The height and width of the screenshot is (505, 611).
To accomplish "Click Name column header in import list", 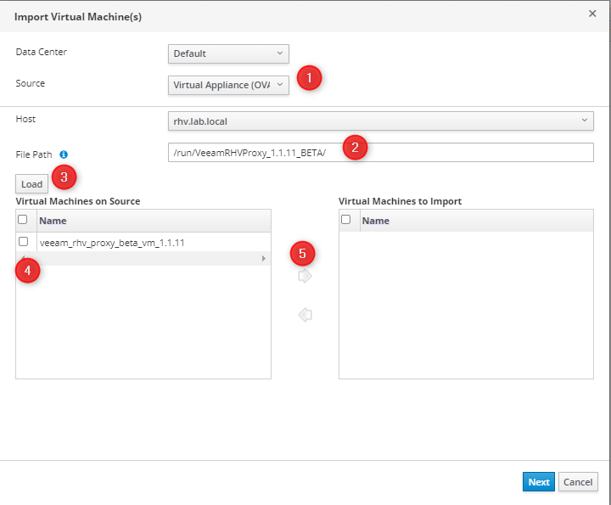I will pyautogui.click(x=475, y=221).
